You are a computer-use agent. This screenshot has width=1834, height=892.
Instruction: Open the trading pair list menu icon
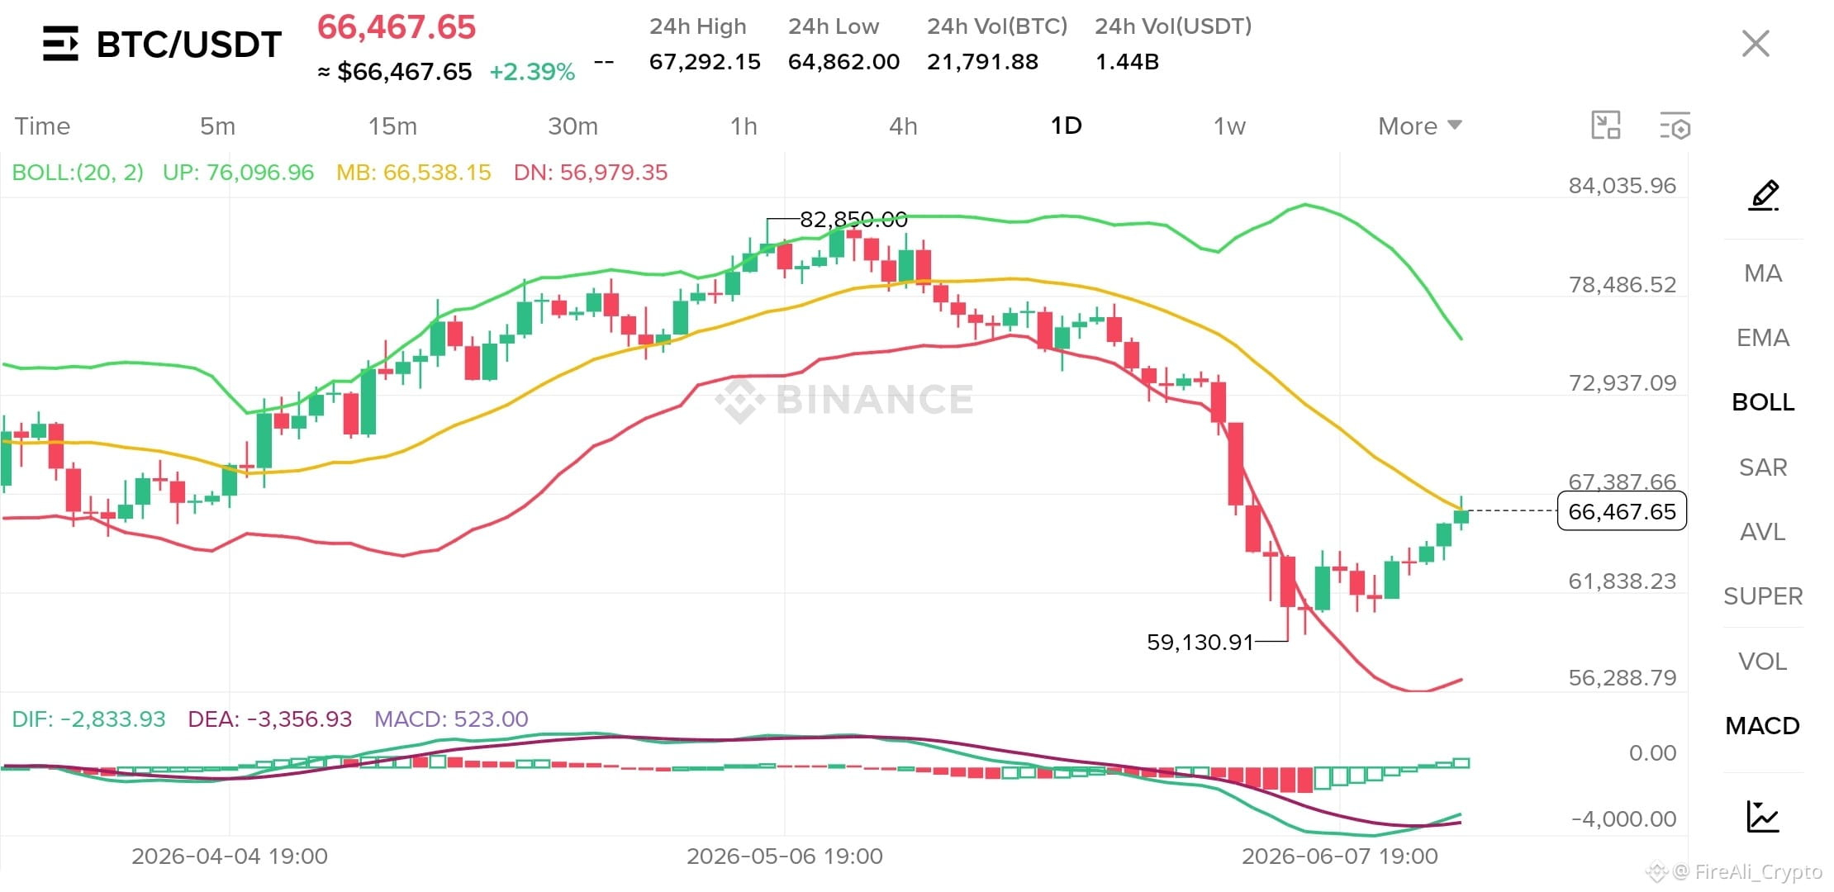[60, 44]
